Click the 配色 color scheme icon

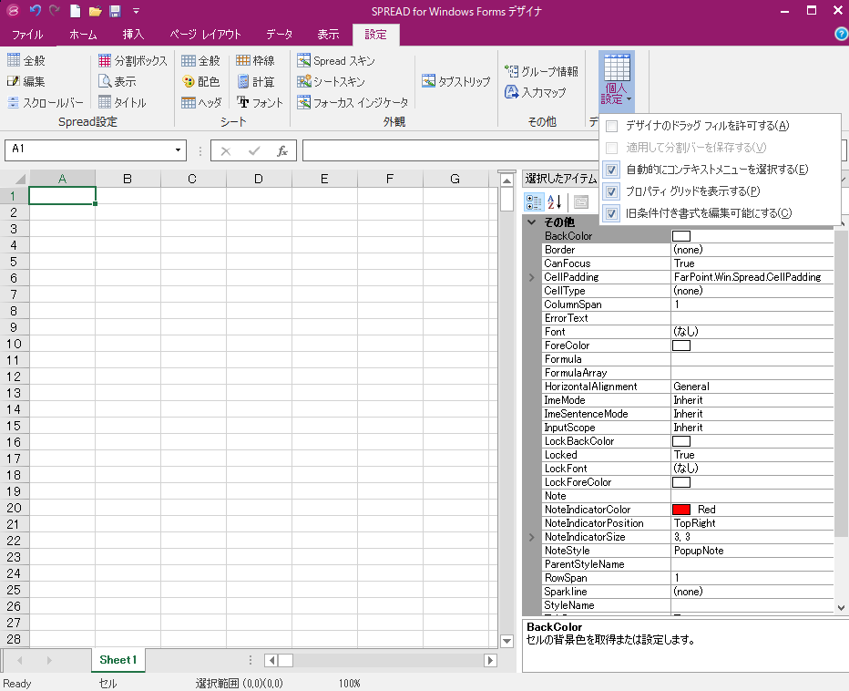(x=189, y=82)
